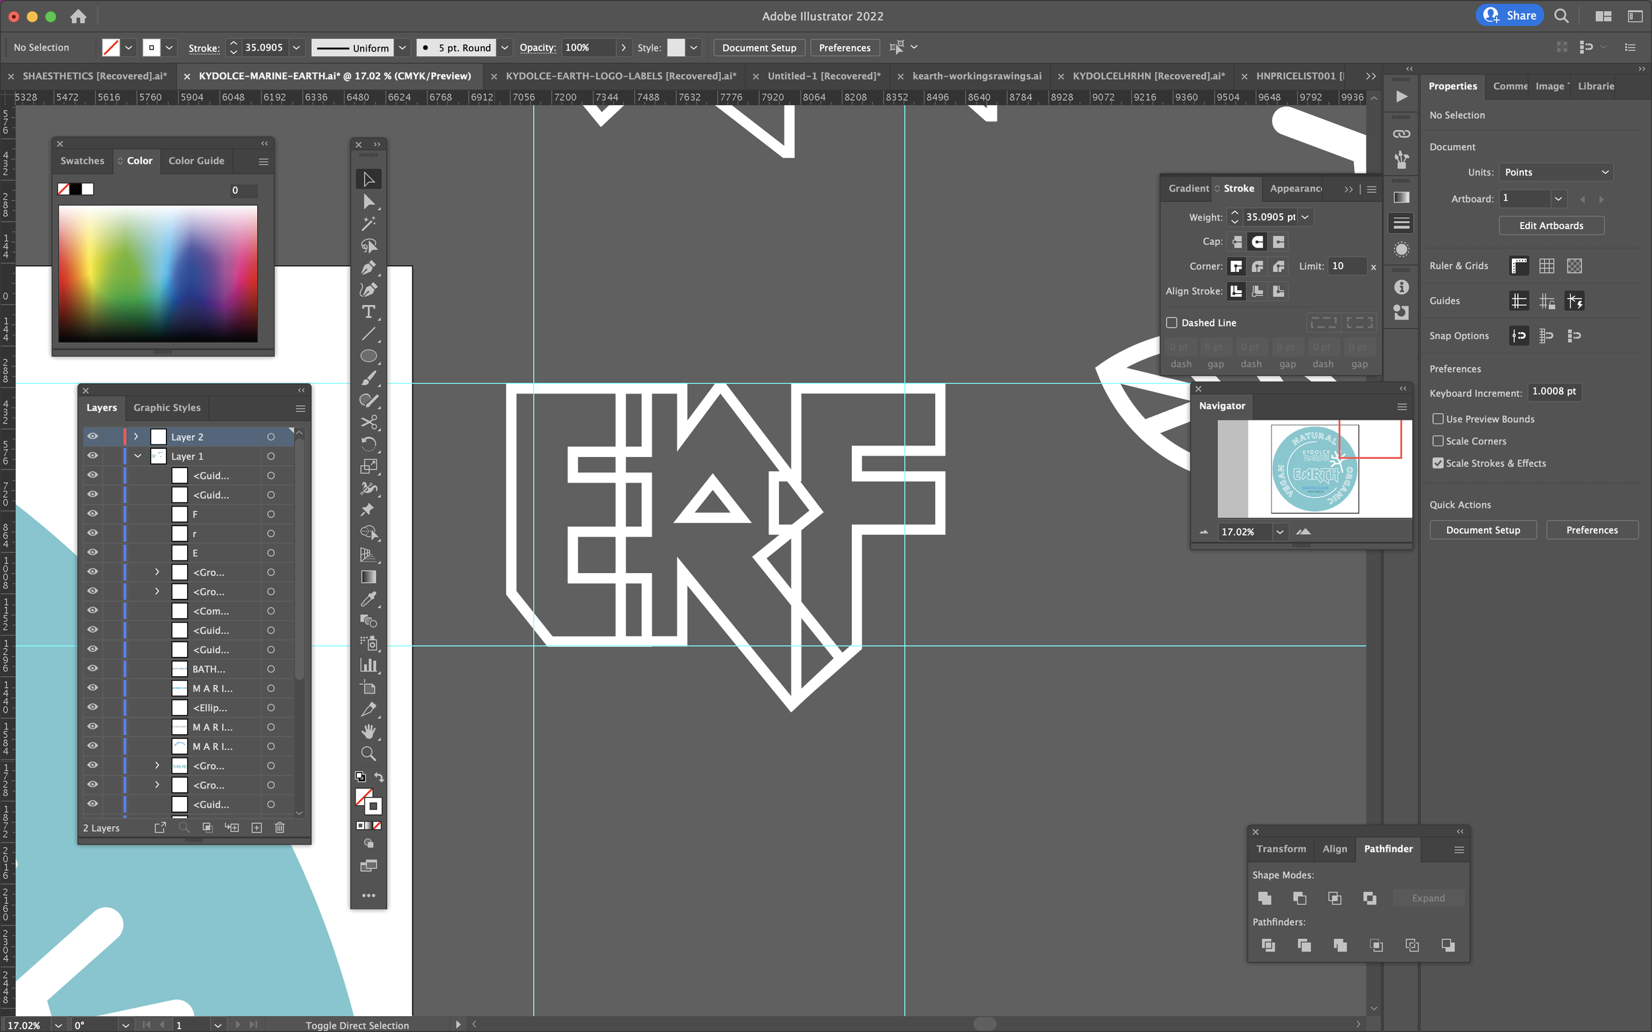The height and width of the screenshot is (1032, 1652).
Task: Click Document Setup in the control bar
Action: [x=759, y=48]
